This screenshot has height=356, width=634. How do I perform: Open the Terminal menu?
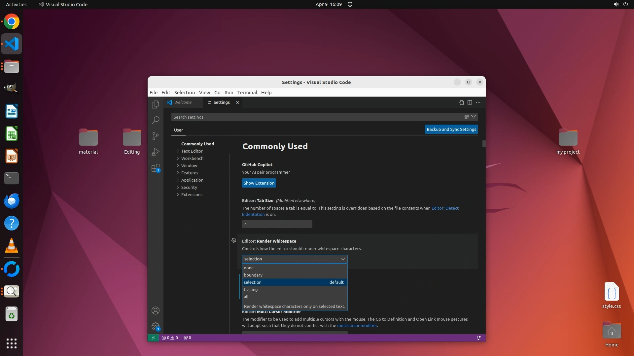pos(247,93)
